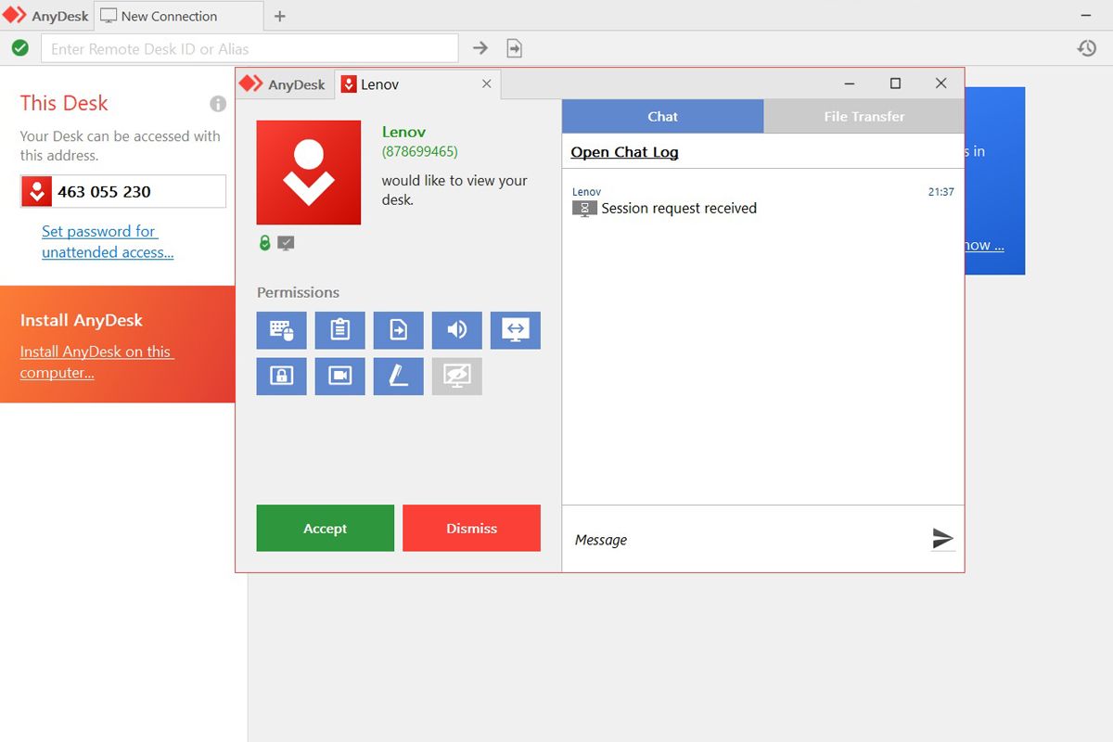The image size is (1113, 742).
Task: Click the This Desk info icon
Action: [218, 104]
